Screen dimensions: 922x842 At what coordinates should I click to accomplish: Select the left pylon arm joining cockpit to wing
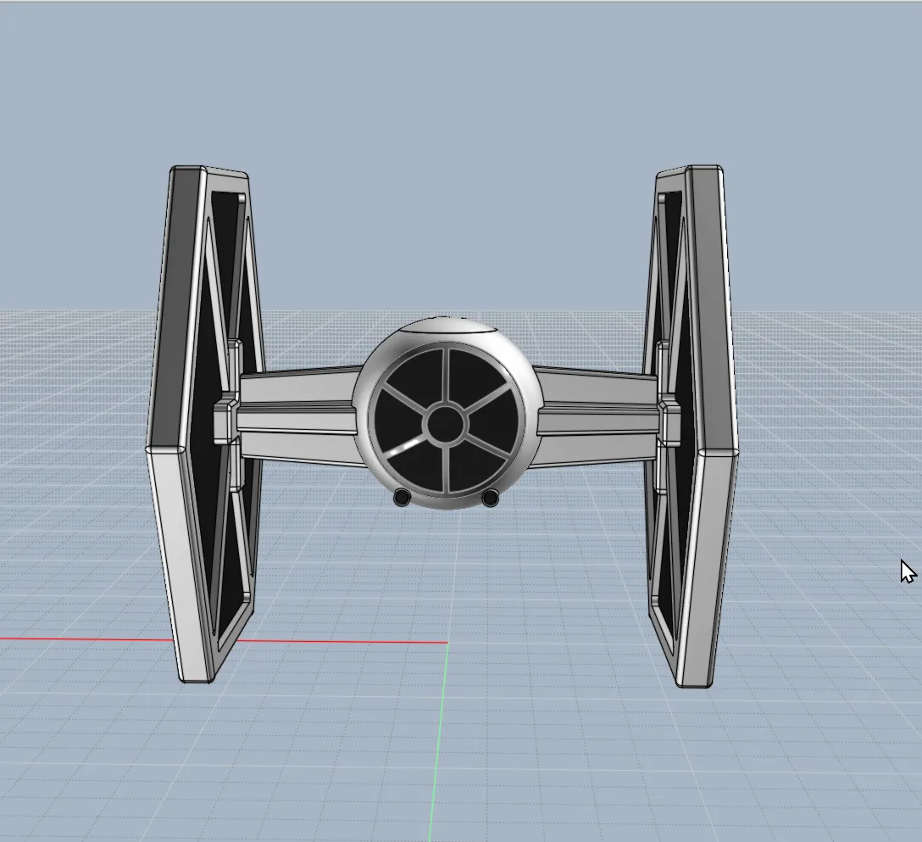pyautogui.click(x=297, y=416)
